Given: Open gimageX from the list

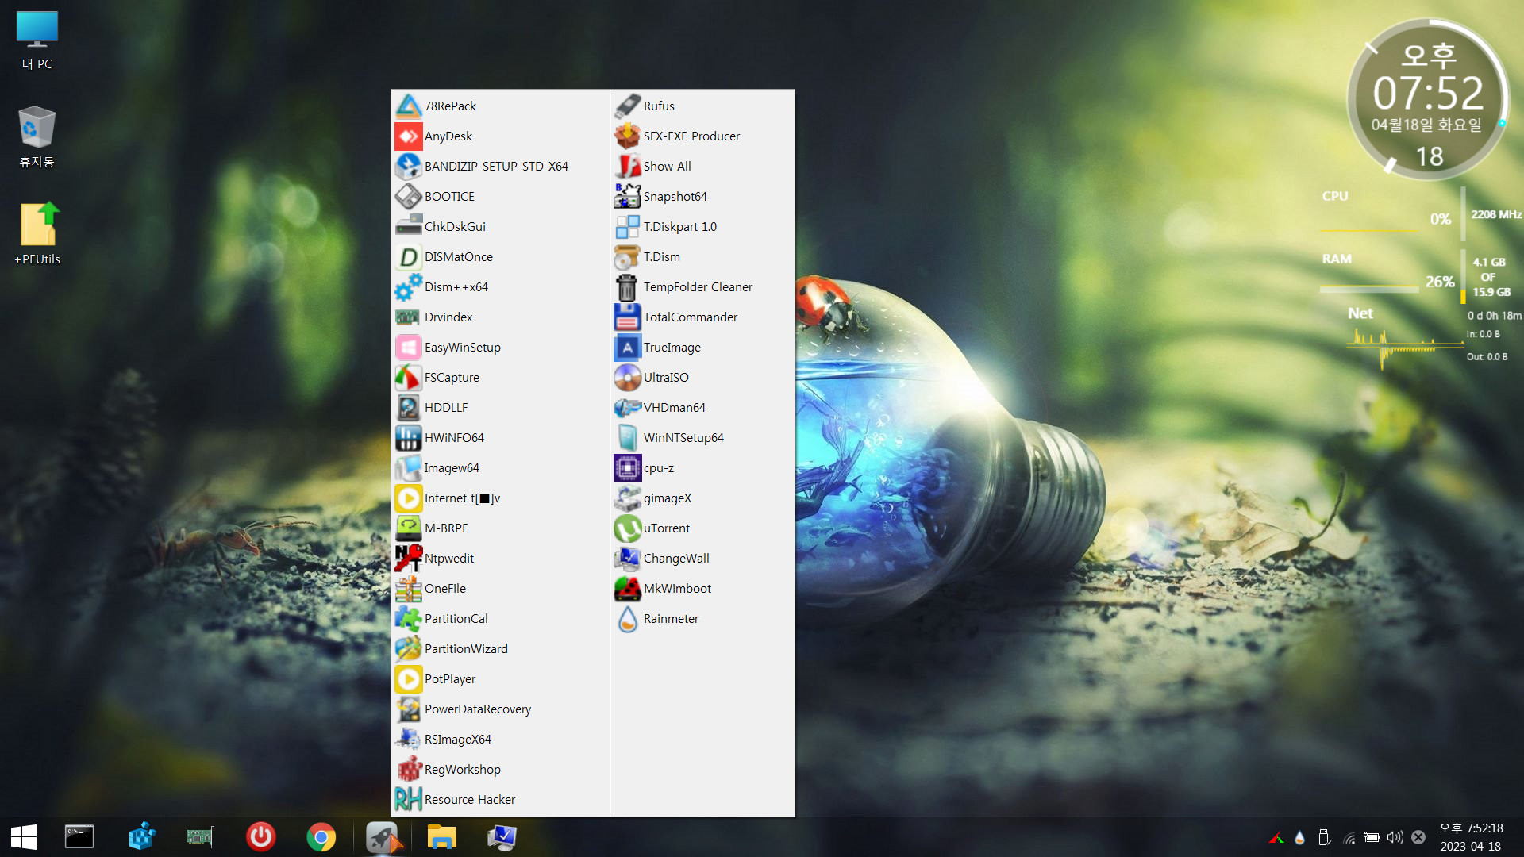Looking at the screenshot, I should [x=702, y=498].
